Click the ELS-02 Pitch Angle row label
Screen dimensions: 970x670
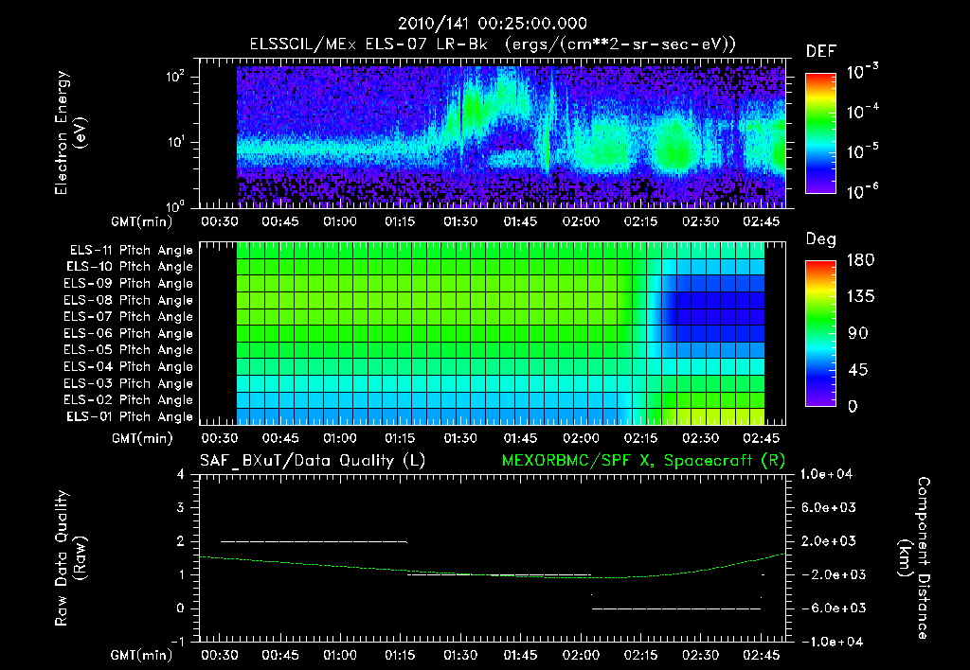[129, 400]
